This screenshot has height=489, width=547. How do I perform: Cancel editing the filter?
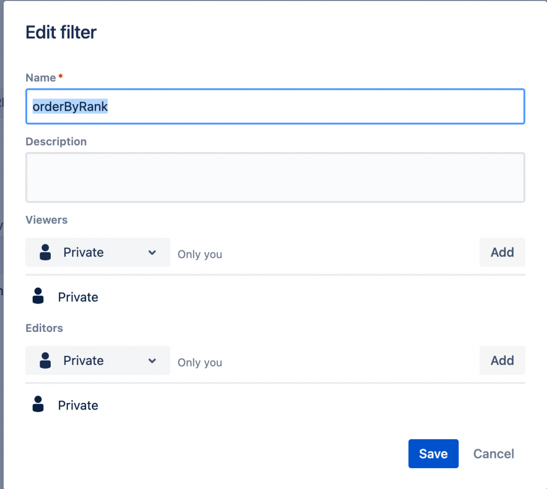pos(494,454)
